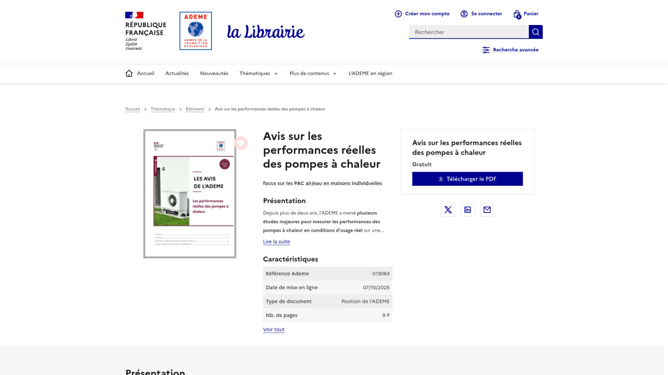
Task: Share on X (Twitter)
Action: [448, 210]
